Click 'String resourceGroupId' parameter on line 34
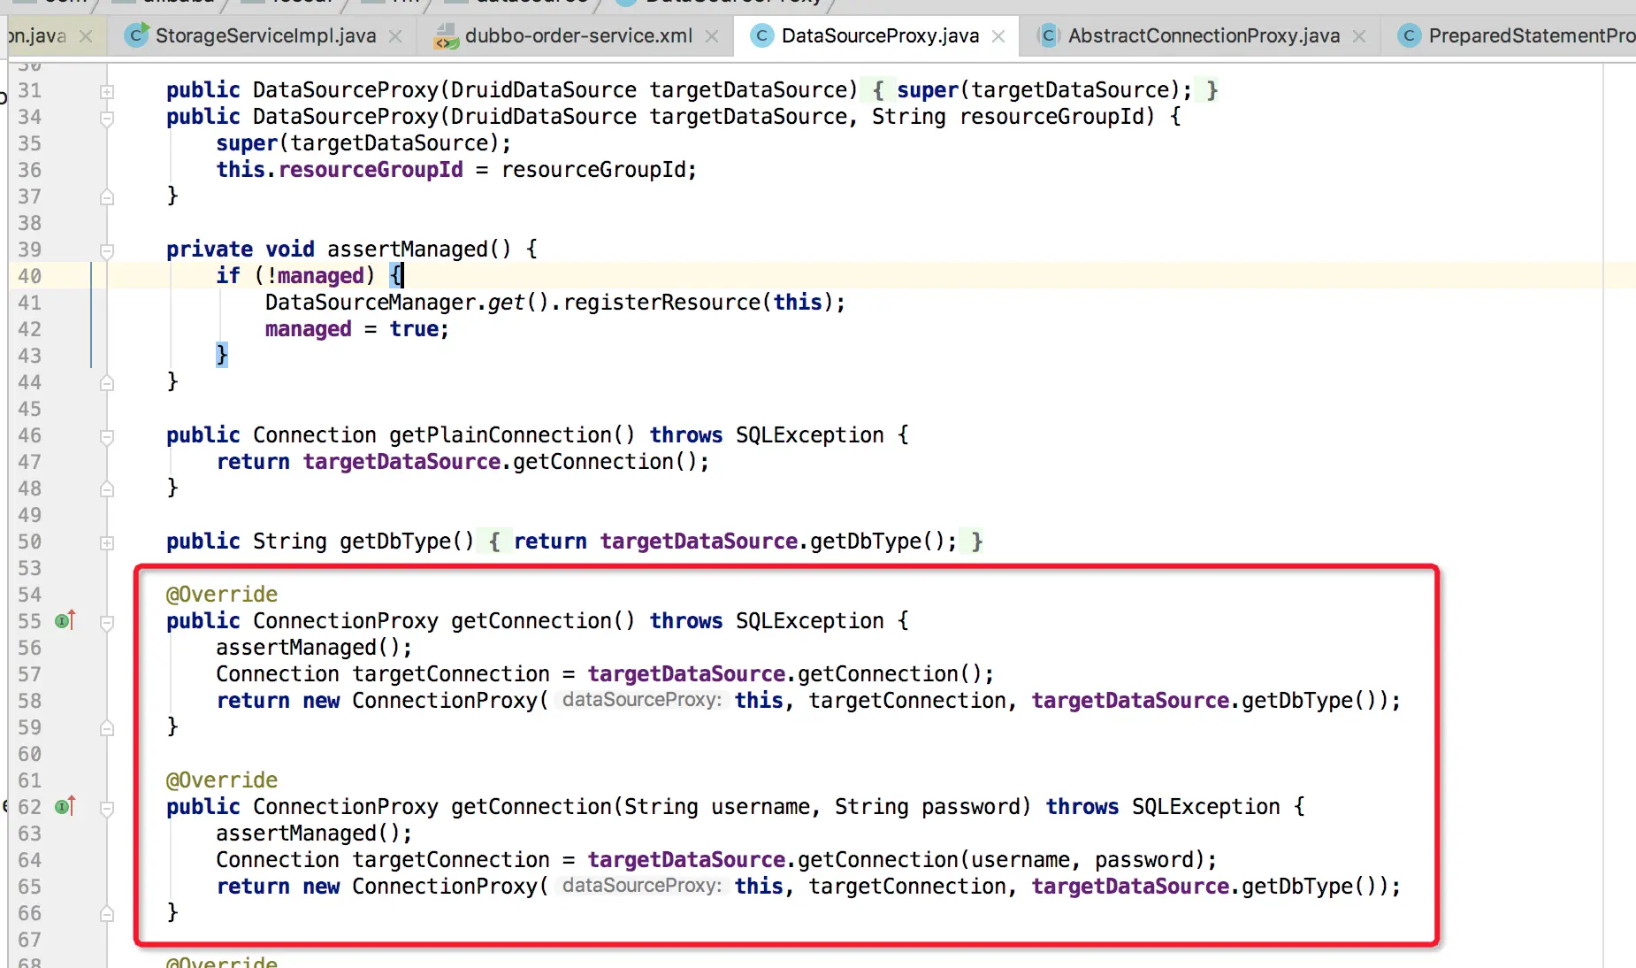1636x968 pixels. point(1008,117)
